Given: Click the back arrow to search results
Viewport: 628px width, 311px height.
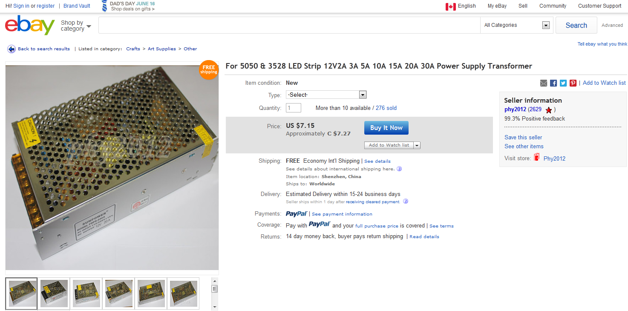Looking at the screenshot, I should pos(12,49).
